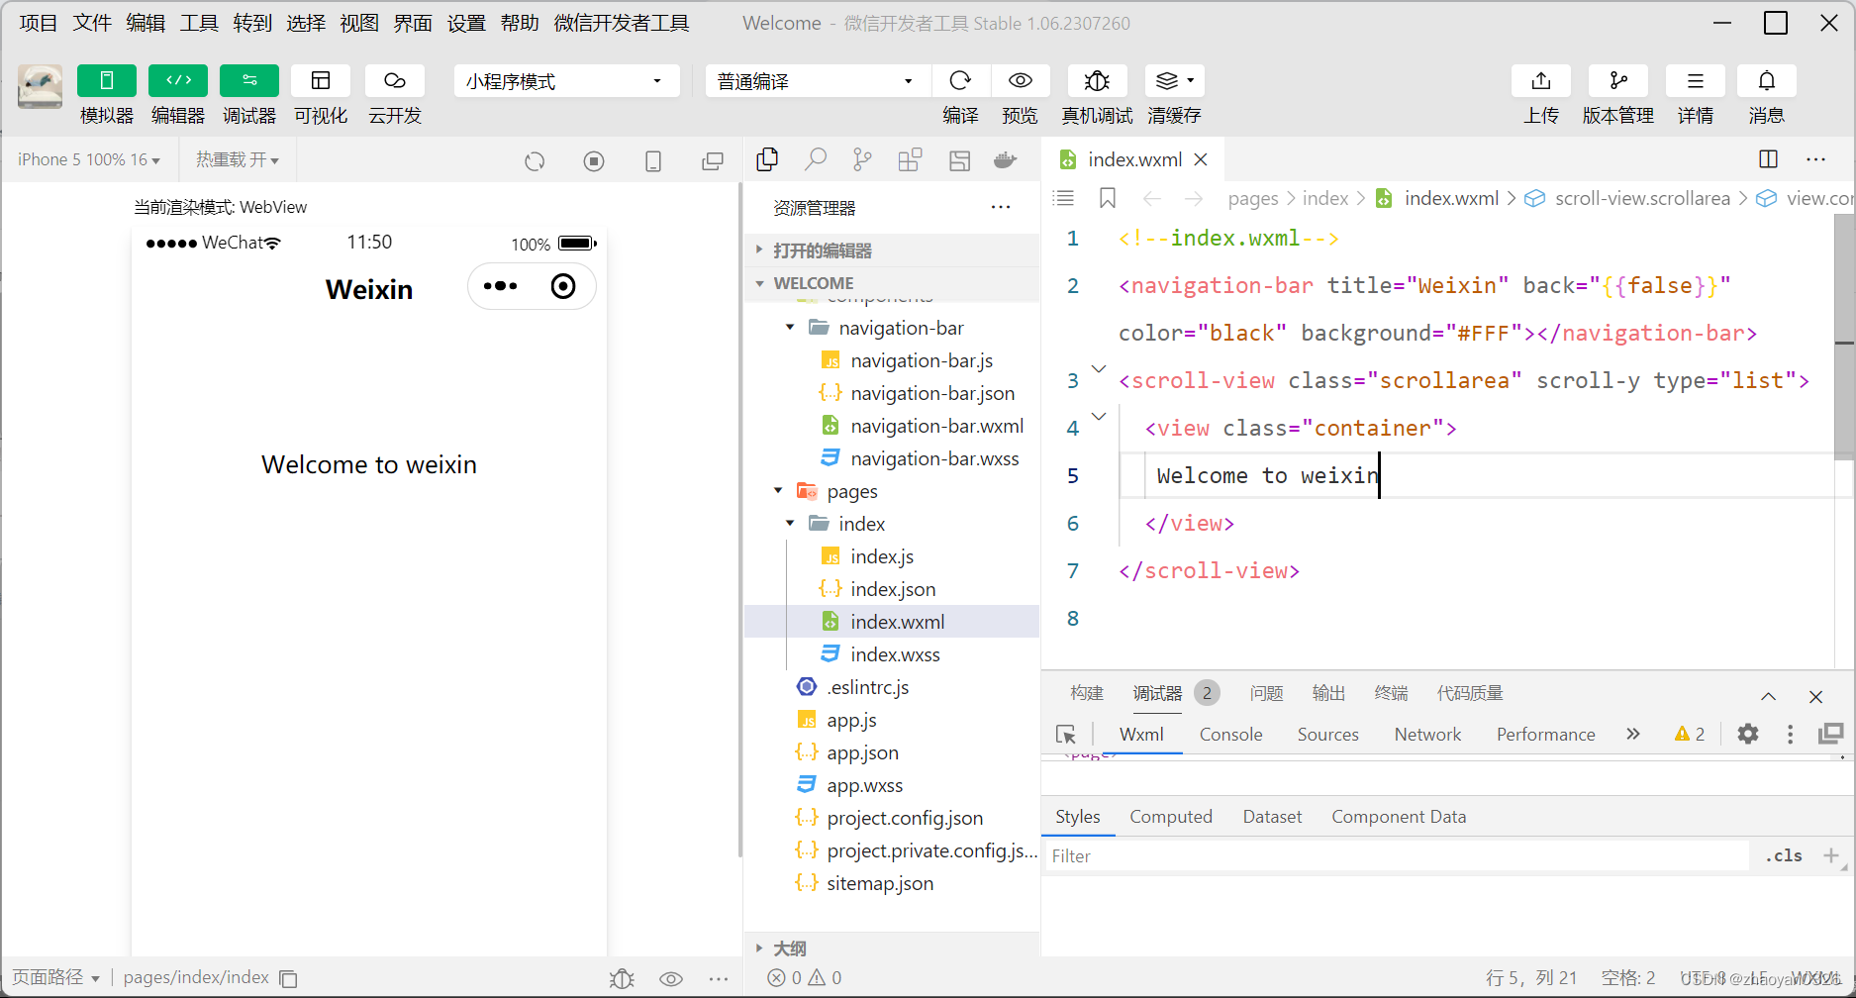Expand the 打开的编辑器 section
Viewport: 1856px width, 998px height.
891,250
